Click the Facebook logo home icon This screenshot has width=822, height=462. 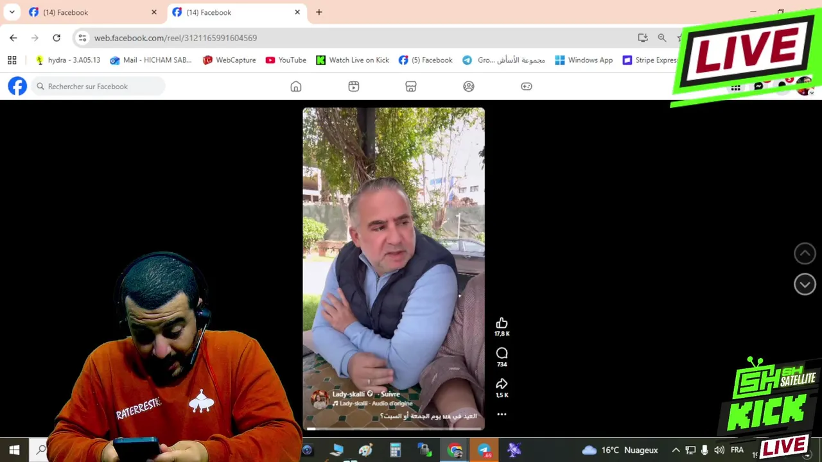coord(17,86)
